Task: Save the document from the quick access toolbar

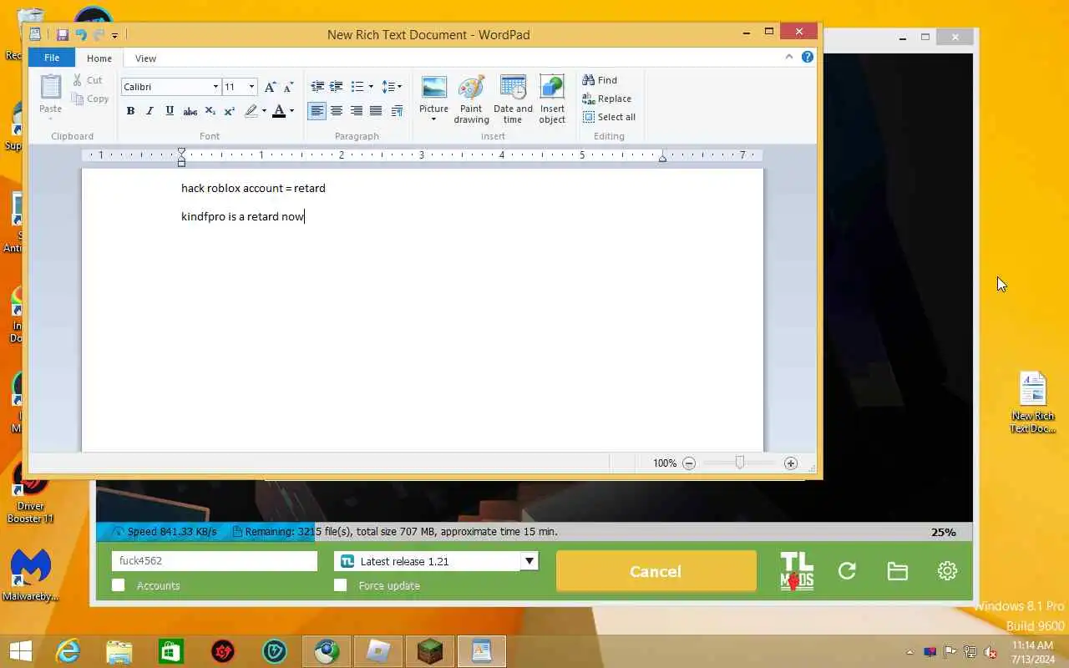Action: 62,35
